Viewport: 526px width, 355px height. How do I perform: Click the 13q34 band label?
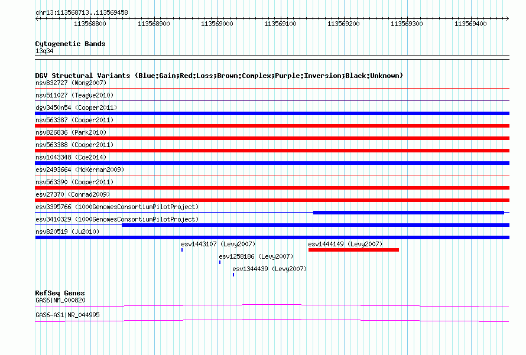click(44, 51)
